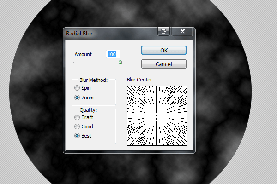
Task: Click the Blur Center preview box
Action: click(157, 116)
